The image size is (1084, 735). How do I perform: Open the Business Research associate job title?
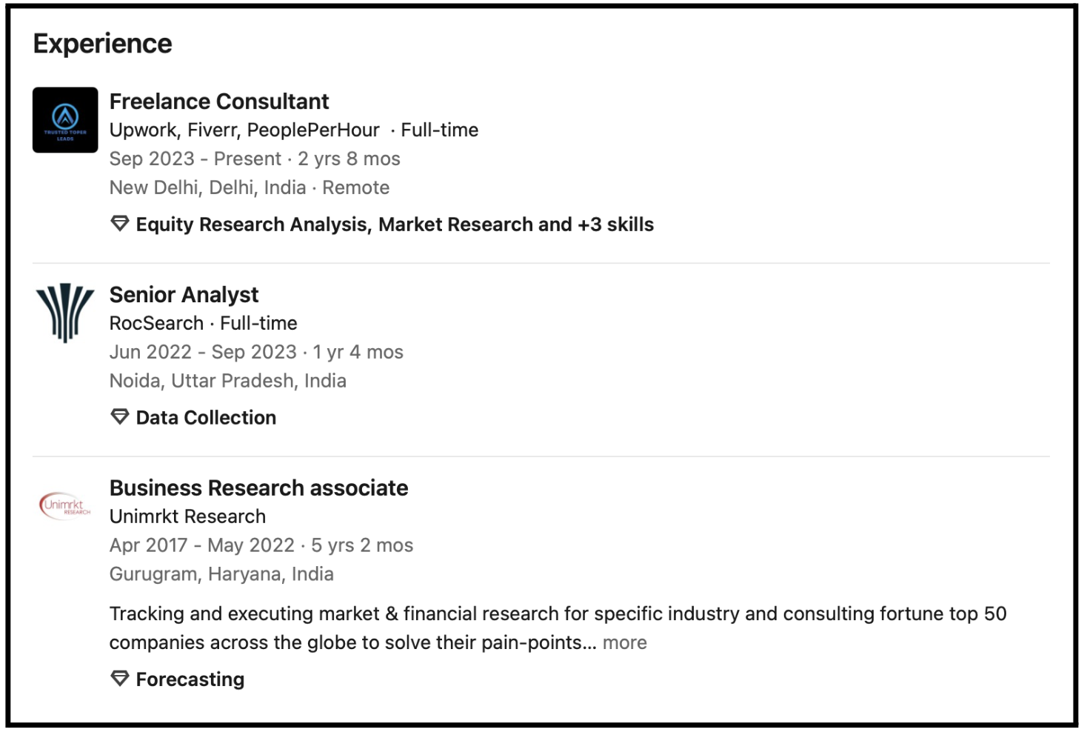click(258, 488)
